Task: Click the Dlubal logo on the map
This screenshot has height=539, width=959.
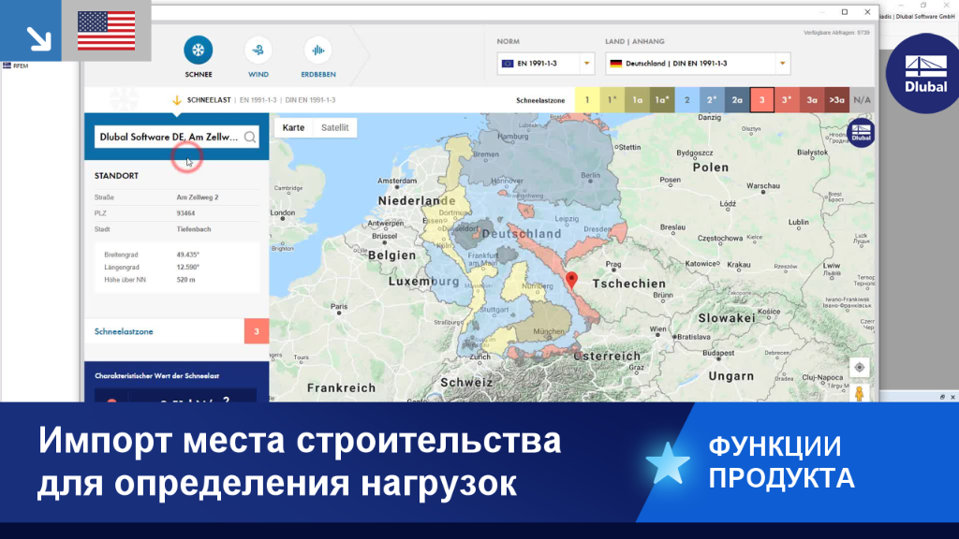Action: [x=861, y=133]
